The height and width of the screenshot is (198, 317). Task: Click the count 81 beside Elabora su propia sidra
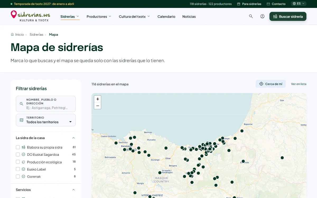pyautogui.click(x=74, y=147)
